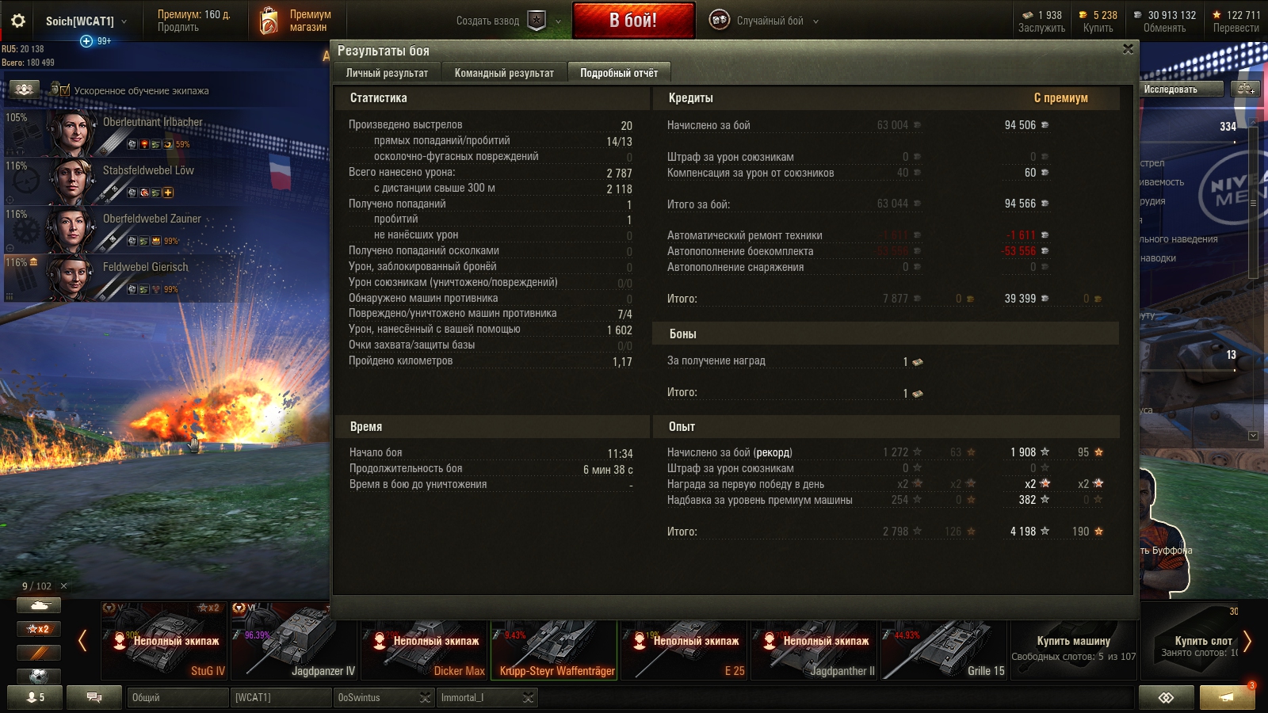
Task: Expand the Soich[WCAT1] account dropdown
Action: 124,21
